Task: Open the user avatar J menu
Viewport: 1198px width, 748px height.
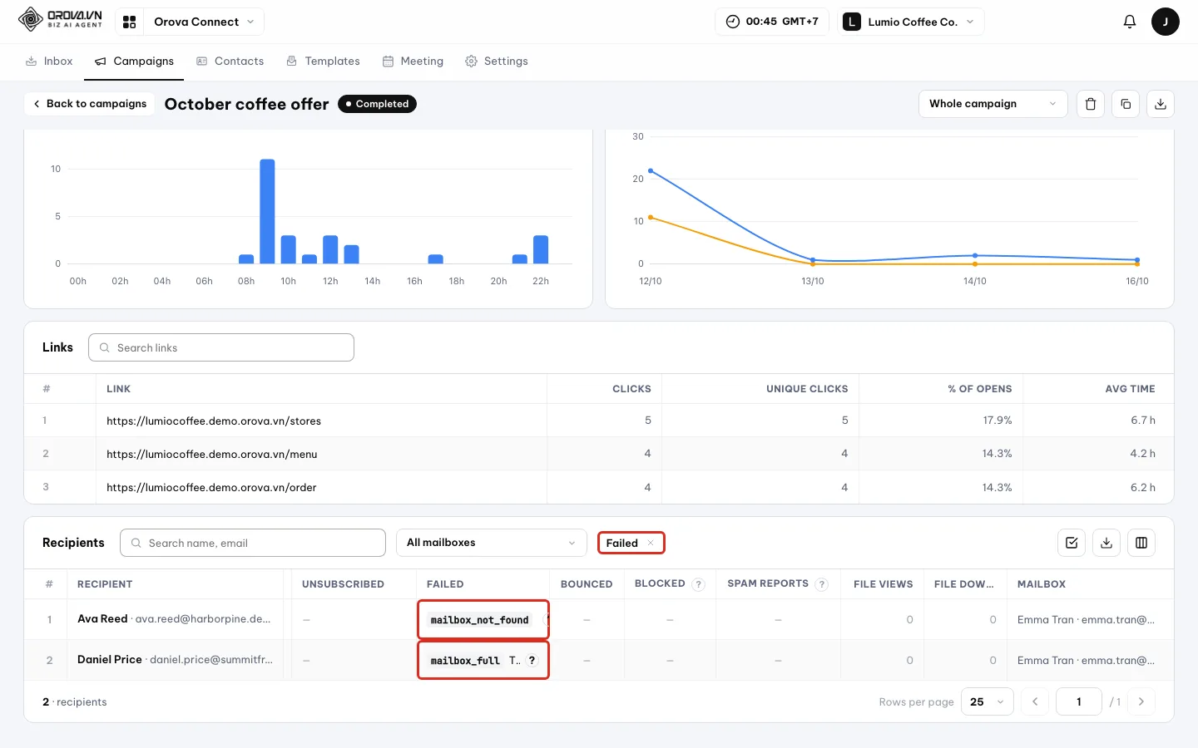Action: pos(1165,22)
